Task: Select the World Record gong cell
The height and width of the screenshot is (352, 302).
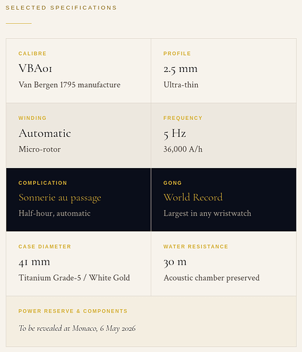Action: [224, 200]
